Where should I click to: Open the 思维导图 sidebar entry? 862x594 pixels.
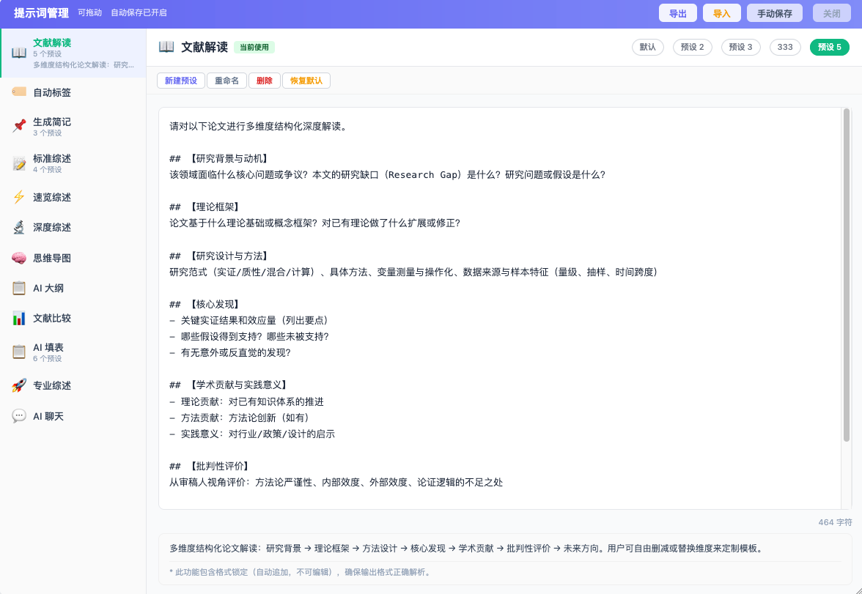(73, 258)
